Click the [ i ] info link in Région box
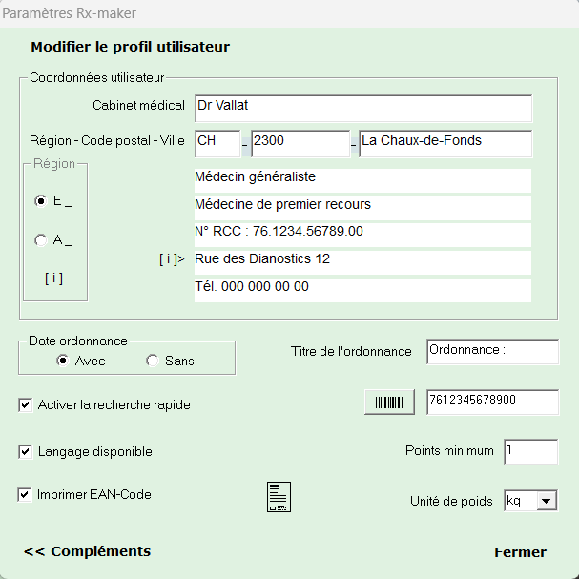579x579 pixels. 54,279
